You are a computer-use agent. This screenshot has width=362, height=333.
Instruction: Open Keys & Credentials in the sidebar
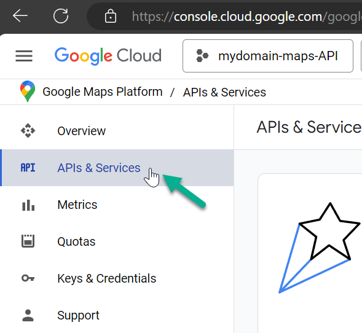coord(117,278)
